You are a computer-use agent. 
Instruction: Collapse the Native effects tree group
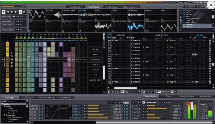(x=2, y=104)
